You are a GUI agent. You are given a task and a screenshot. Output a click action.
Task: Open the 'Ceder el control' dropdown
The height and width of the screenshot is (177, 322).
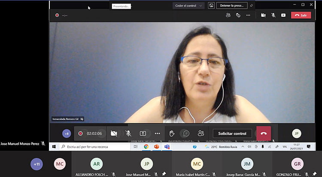(x=189, y=6)
